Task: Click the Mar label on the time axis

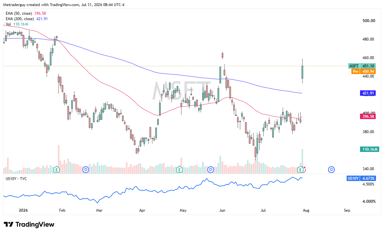Action: coord(99,210)
